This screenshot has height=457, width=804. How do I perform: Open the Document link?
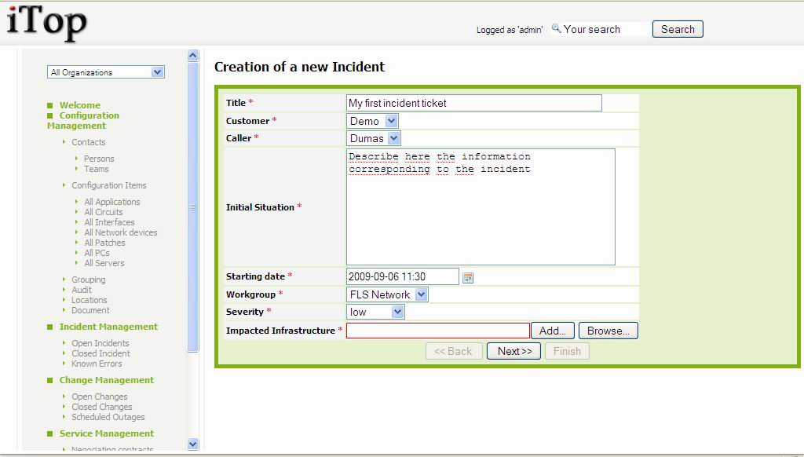[90, 310]
